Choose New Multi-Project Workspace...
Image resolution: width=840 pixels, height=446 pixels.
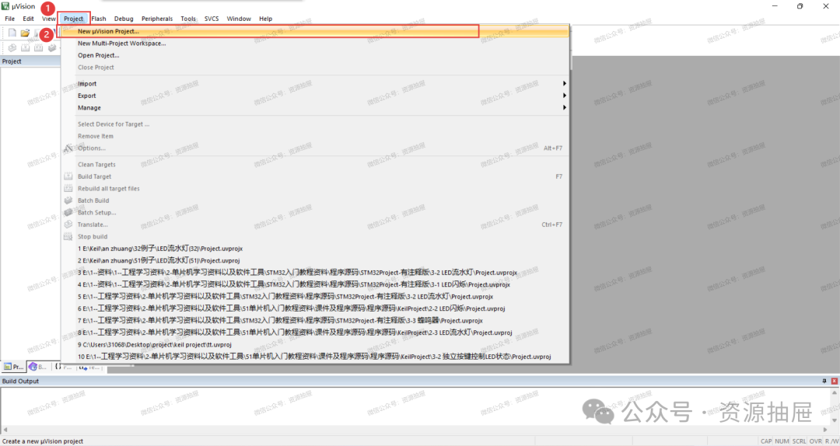tap(316, 44)
